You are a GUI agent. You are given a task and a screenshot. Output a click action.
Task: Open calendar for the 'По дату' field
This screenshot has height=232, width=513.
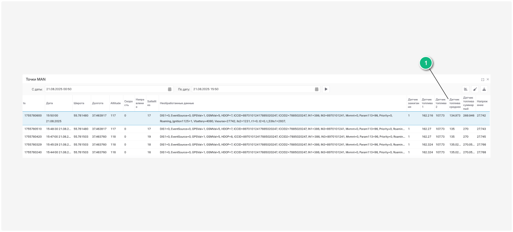[317, 89]
